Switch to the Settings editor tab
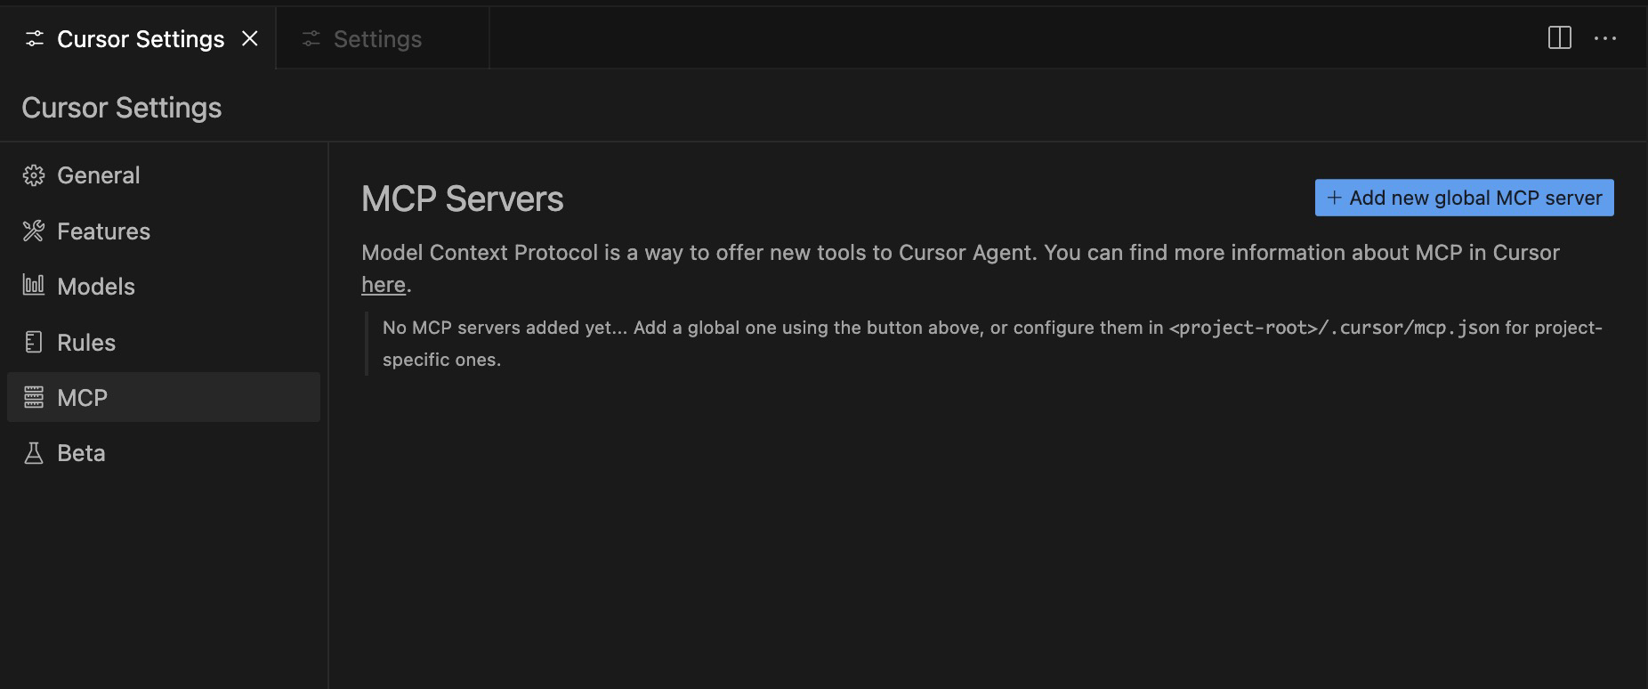The height and width of the screenshot is (689, 1648). (x=383, y=39)
